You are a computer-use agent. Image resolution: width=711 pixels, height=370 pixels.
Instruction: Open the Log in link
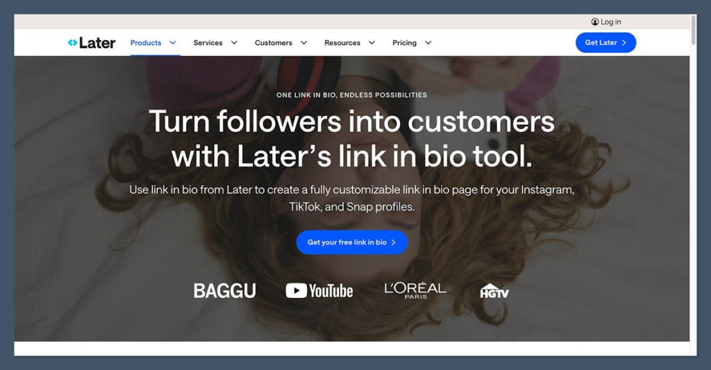point(611,22)
